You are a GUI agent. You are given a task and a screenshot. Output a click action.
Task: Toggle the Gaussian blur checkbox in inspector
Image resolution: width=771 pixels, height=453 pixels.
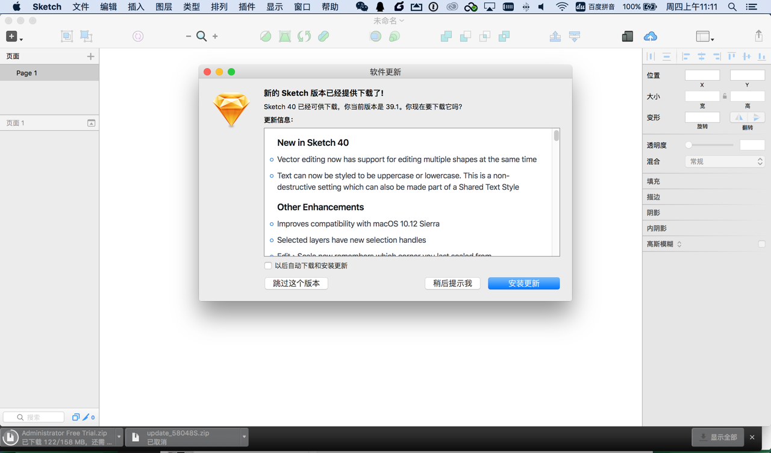(x=761, y=244)
